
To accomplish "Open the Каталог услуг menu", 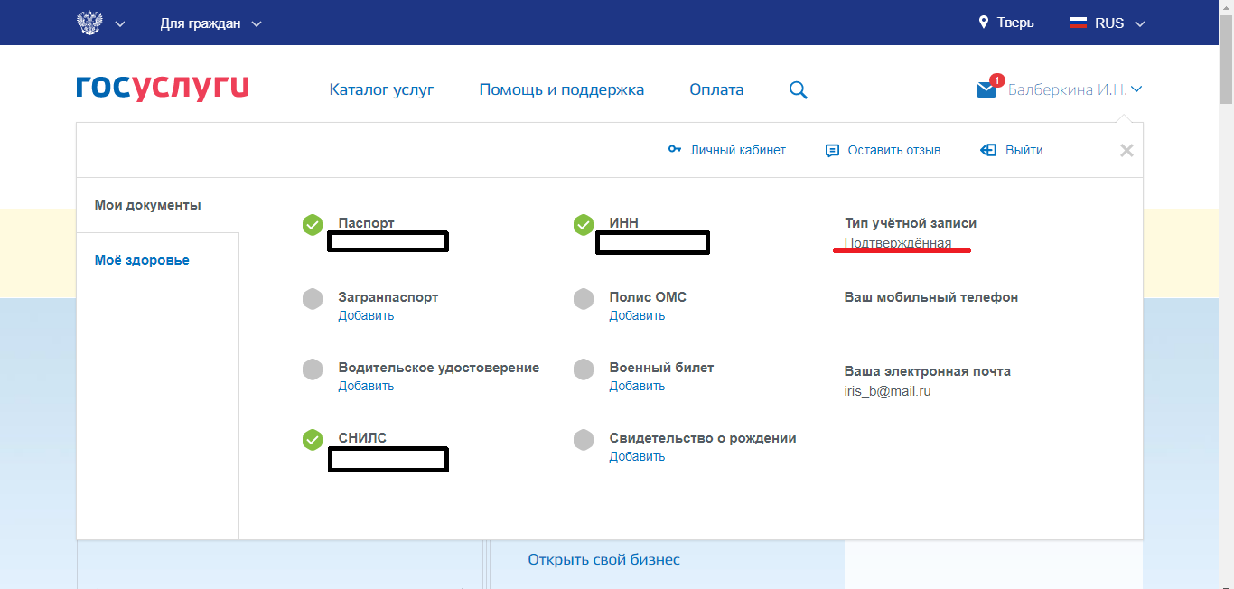I will (x=381, y=89).
